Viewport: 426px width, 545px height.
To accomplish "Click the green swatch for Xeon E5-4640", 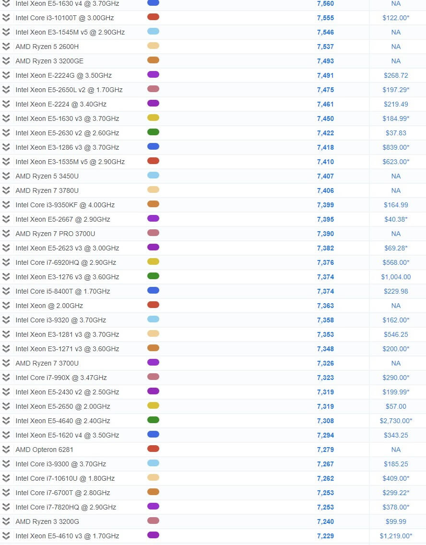I will click(153, 420).
